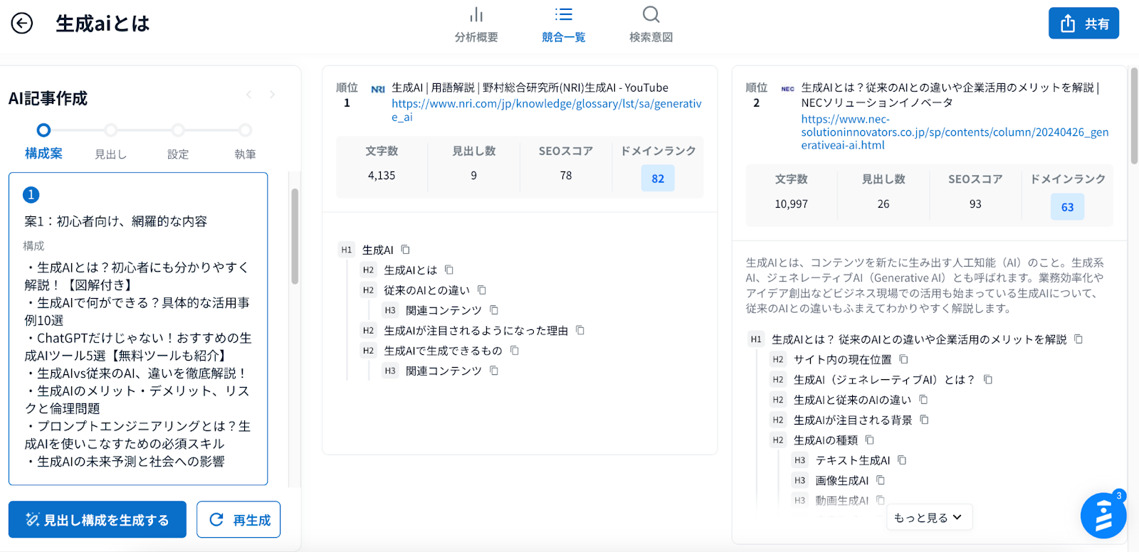Select the 設定 step circle
Viewport: 1139px width, 552px height.
click(x=178, y=130)
